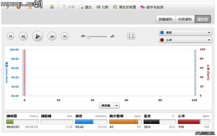This screenshot has height=136, width=217.
Task: Click the 總時間 label
Action: click(x=12, y=116)
